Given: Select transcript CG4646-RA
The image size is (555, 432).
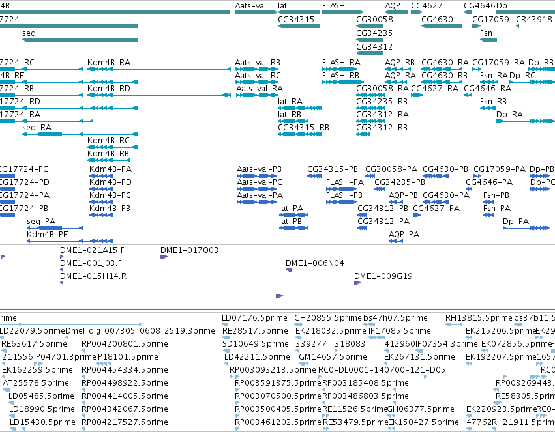Looking at the screenshot, I should click(468, 95).
